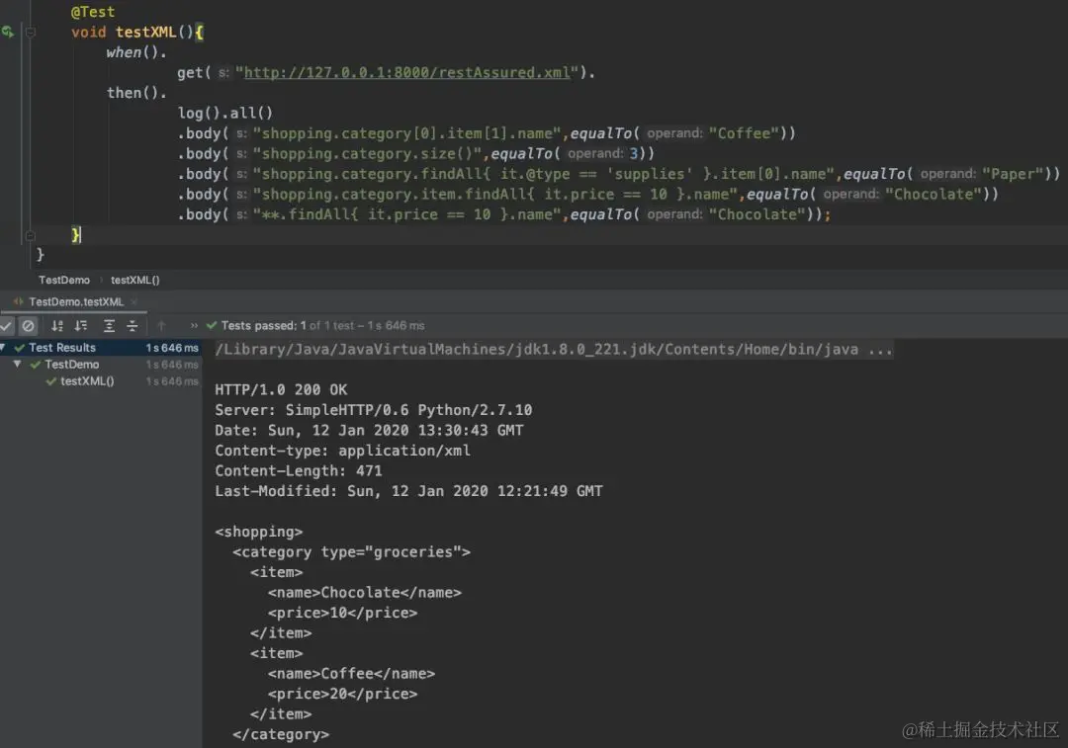Collapse all test result nodes

coord(133,326)
